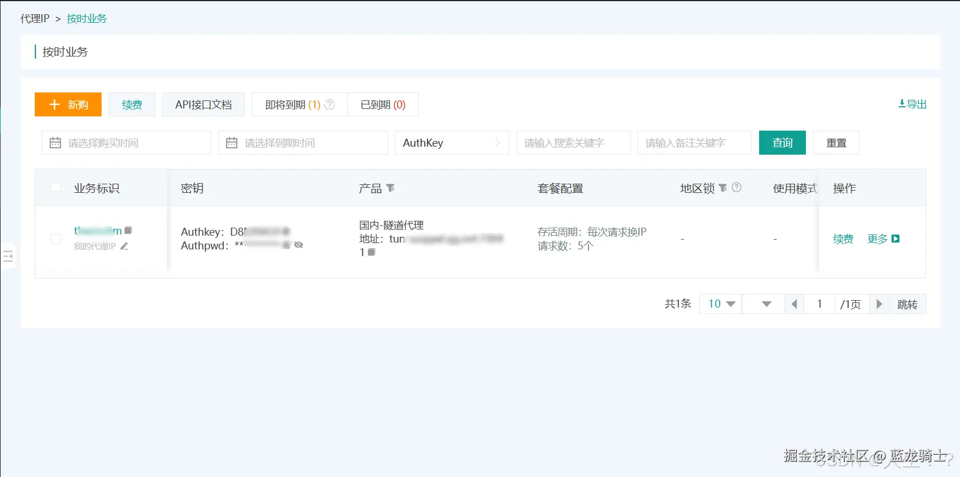The height and width of the screenshot is (477, 960).
Task: Go to the next page arrow
Action: coord(879,304)
